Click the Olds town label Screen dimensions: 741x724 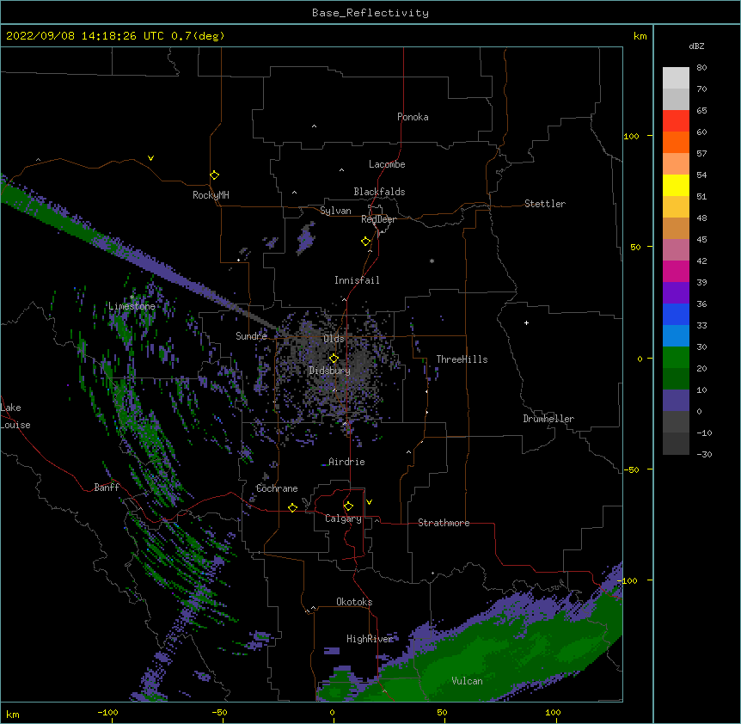click(x=334, y=339)
